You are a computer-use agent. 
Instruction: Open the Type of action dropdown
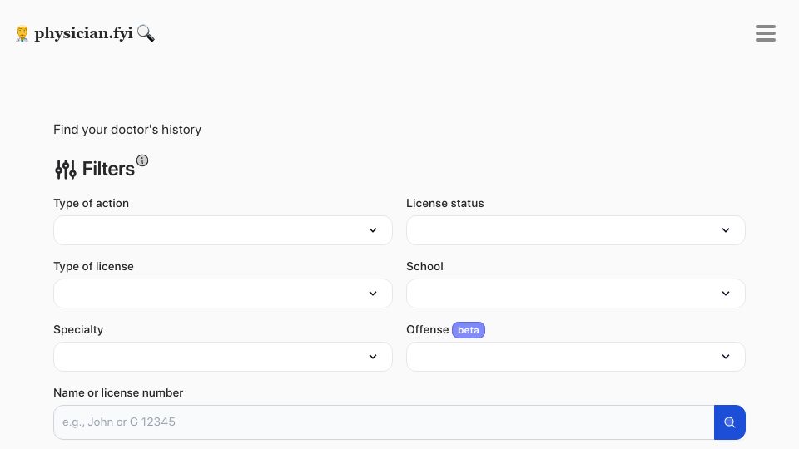tap(223, 230)
